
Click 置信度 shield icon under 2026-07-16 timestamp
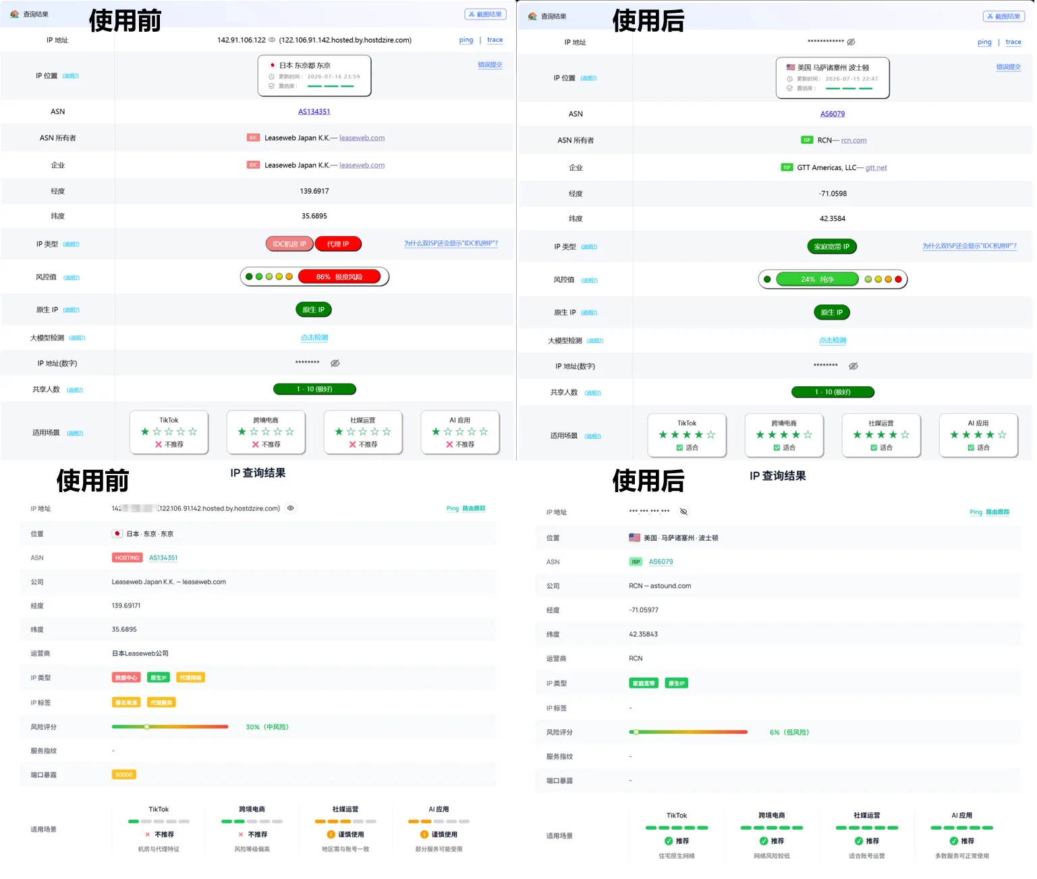click(x=272, y=86)
